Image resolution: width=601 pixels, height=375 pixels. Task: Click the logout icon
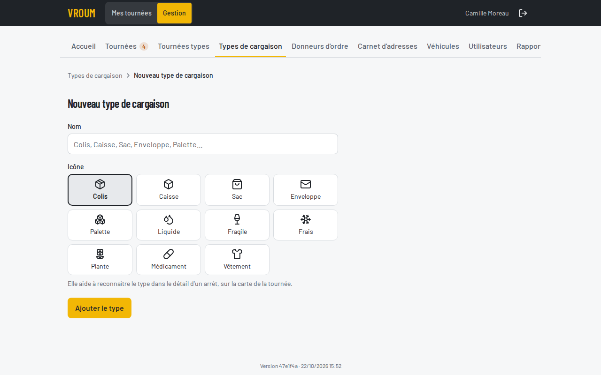(523, 13)
